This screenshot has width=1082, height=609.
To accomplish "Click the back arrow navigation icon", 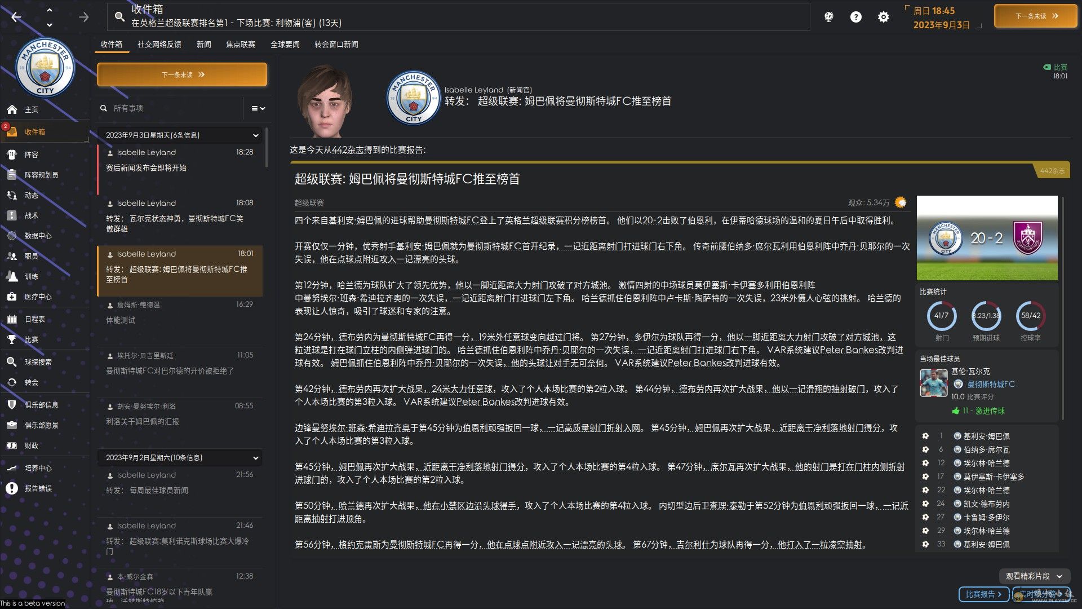I will [x=16, y=17].
